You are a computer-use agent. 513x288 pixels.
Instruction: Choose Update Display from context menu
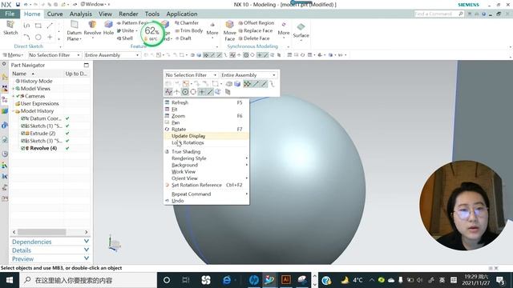coord(206,136)
